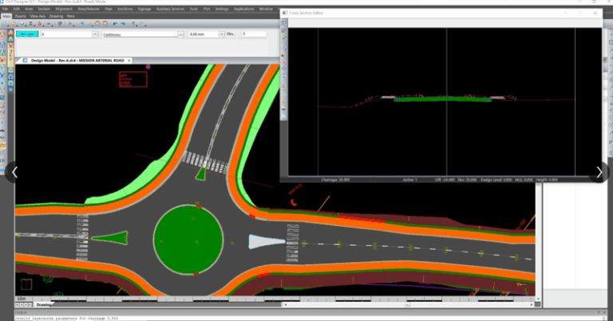Image resolution: width=613 pixels, height=321 pixels.
Task: Open the Signage menu
Action: click(x=144, y=9)
